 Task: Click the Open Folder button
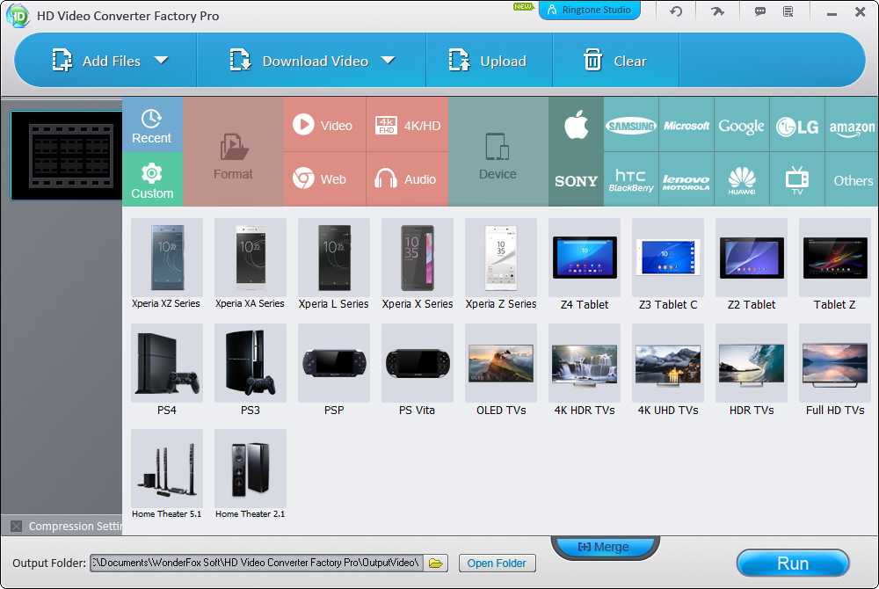coord(497,564)
